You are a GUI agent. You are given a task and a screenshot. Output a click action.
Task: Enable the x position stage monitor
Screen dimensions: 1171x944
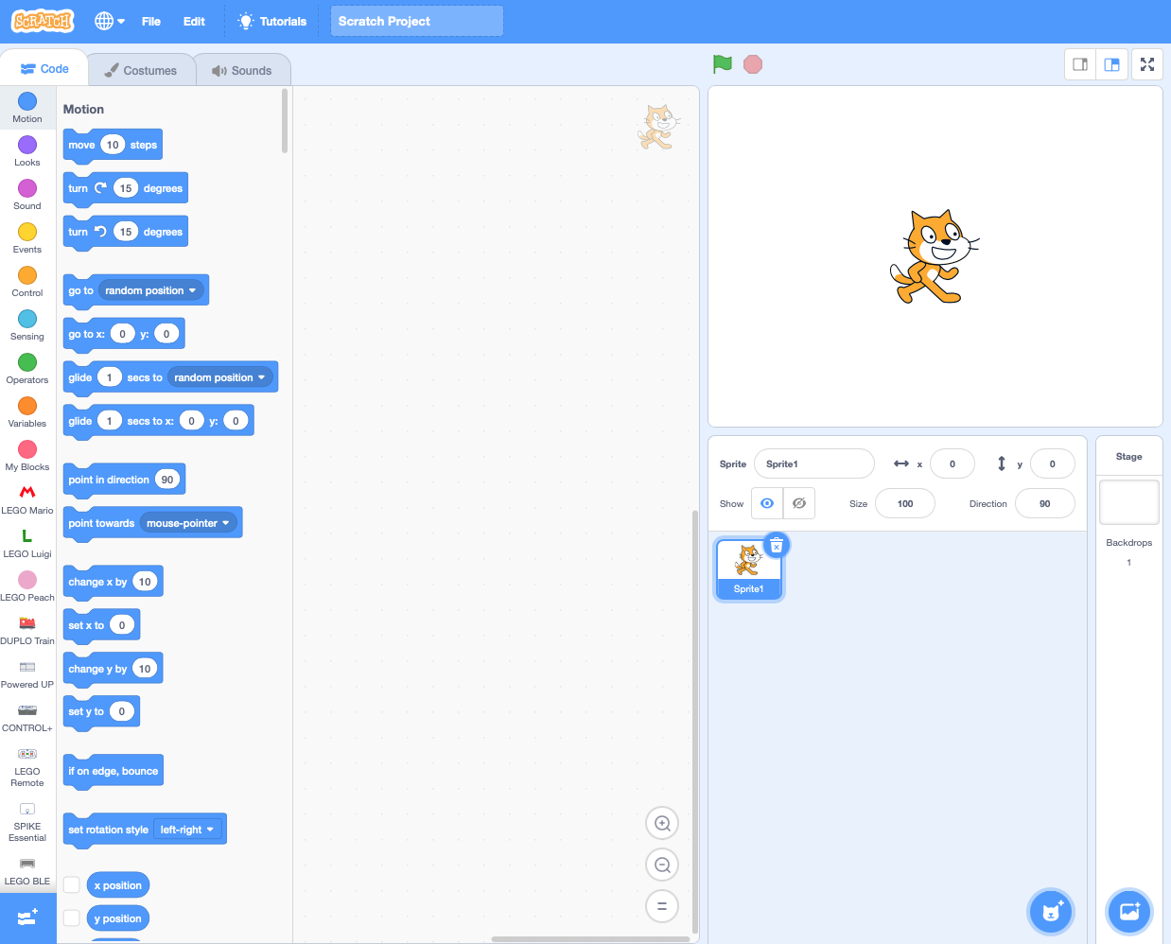click(x=71, y=884)
